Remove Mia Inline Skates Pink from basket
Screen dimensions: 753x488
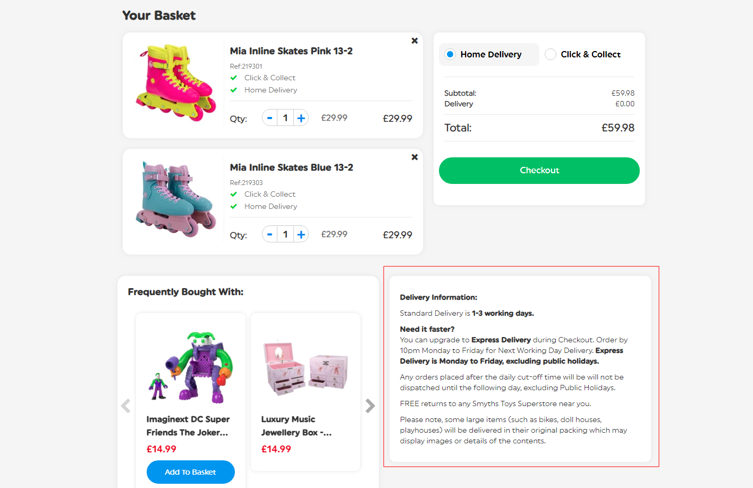[414, 40]
